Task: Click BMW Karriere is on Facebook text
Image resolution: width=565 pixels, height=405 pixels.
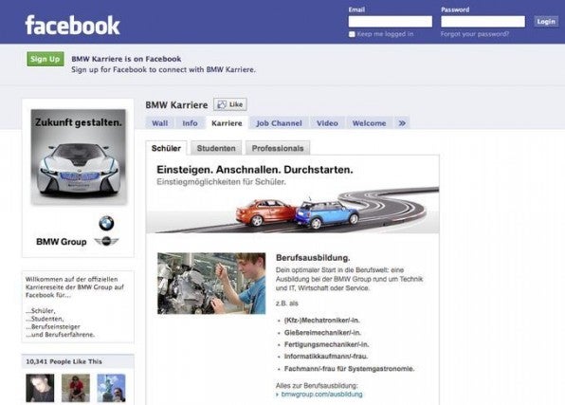Action: click(126, 59)
